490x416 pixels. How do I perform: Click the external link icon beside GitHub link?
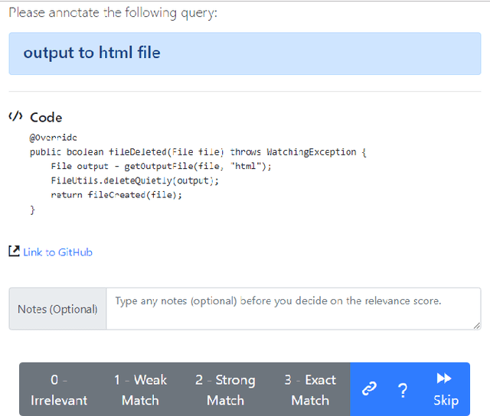point(14,251)
